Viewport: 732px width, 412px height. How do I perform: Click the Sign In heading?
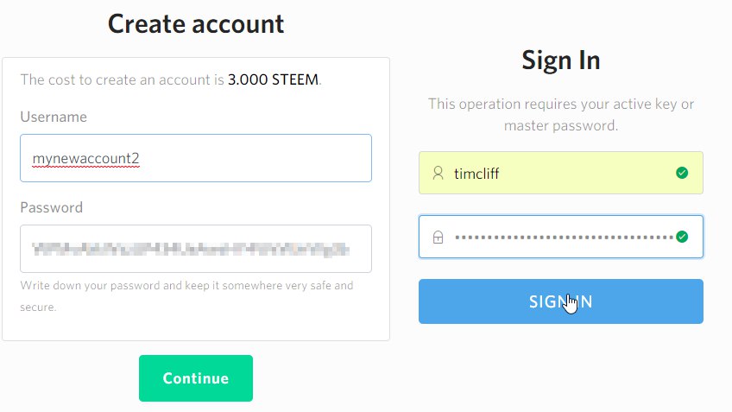[x=561, y=60]
